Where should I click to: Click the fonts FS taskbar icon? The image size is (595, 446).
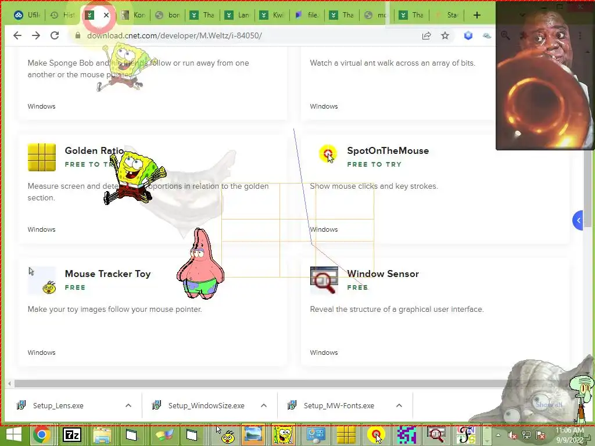466,435
